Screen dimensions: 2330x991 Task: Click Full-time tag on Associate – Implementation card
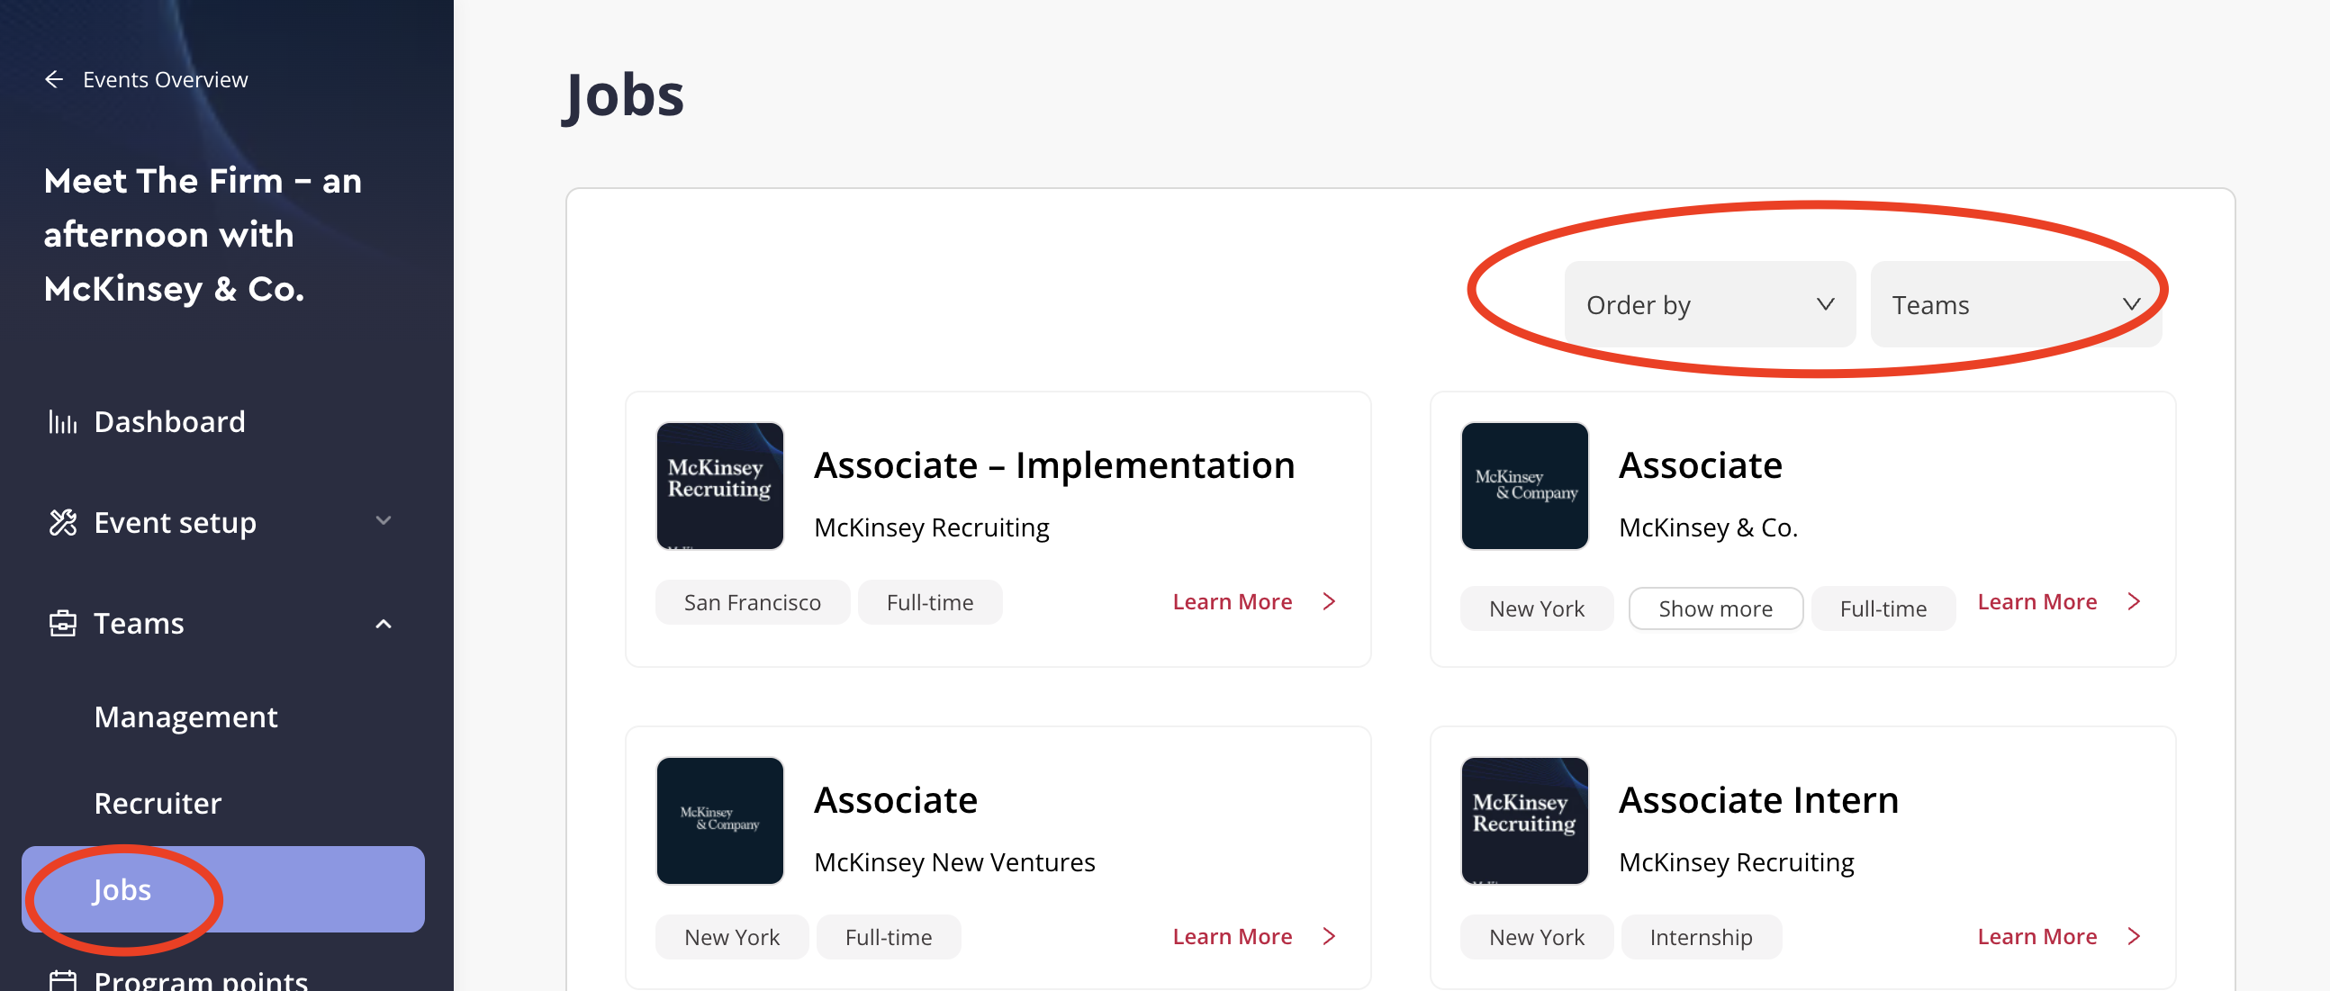click(930, 602)
